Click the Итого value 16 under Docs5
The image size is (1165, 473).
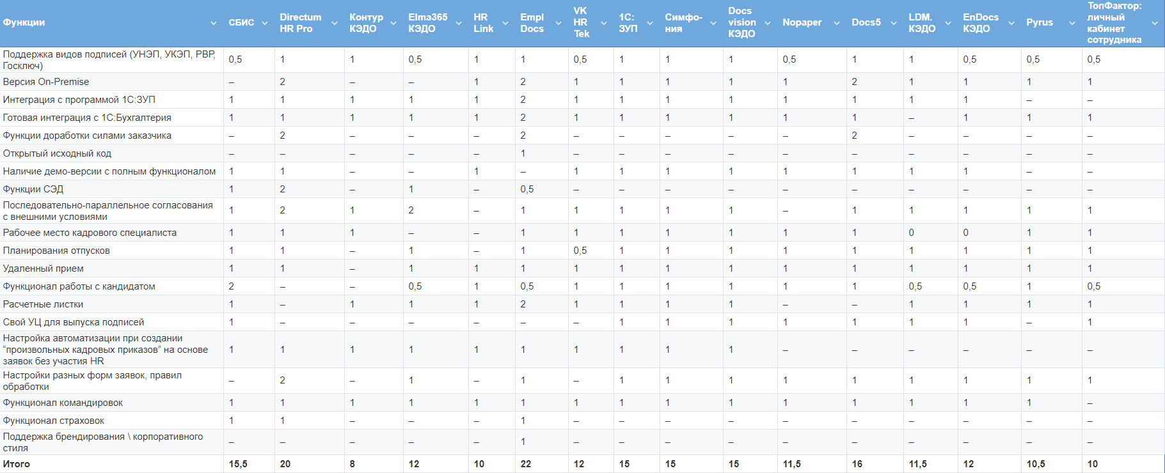click(857, 464)
